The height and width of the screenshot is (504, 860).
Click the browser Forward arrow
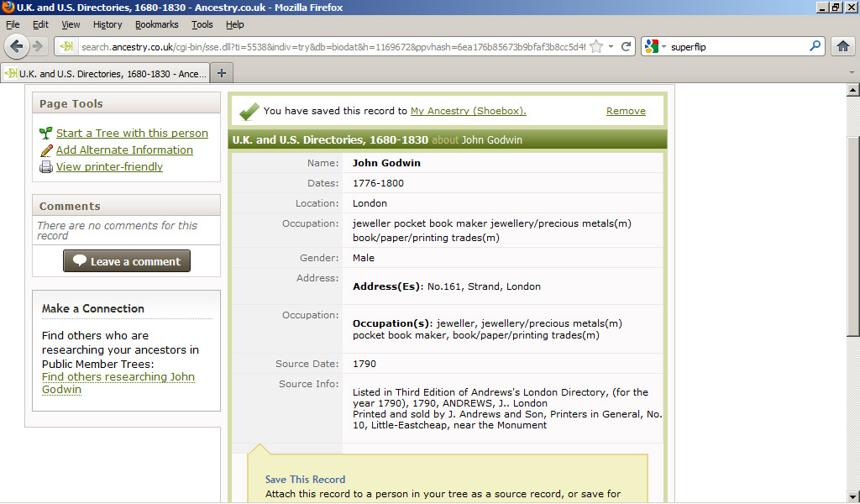pos(38,46)
